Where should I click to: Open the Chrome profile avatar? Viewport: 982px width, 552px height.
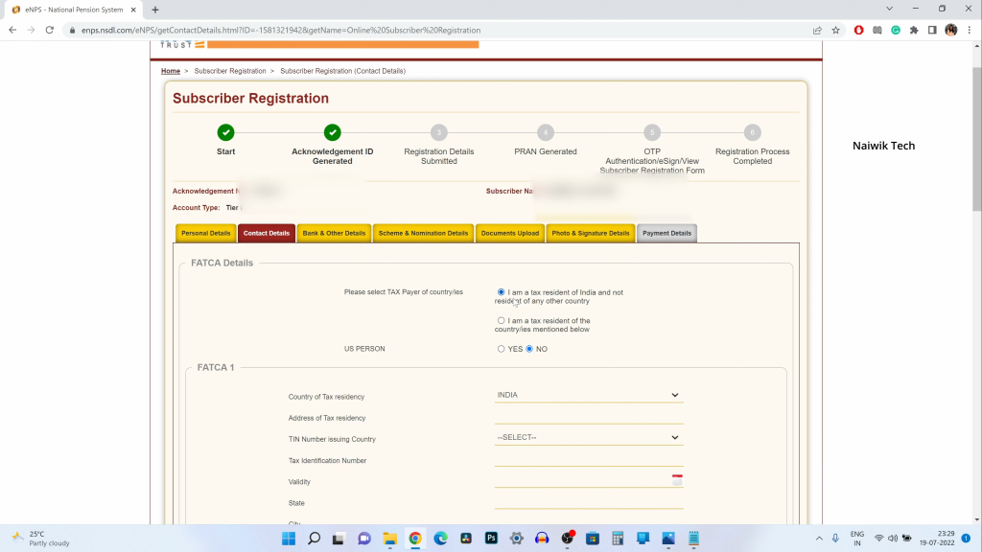(x=949, y=30)
